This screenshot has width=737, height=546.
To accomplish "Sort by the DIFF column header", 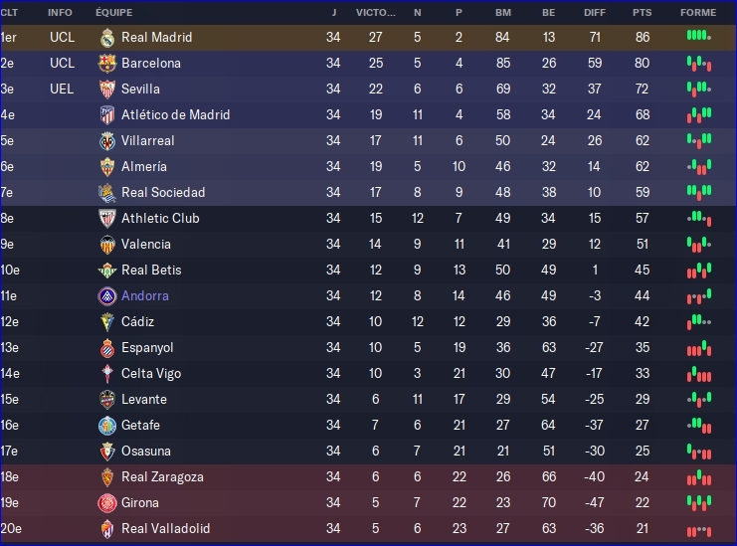I will 594,13.
